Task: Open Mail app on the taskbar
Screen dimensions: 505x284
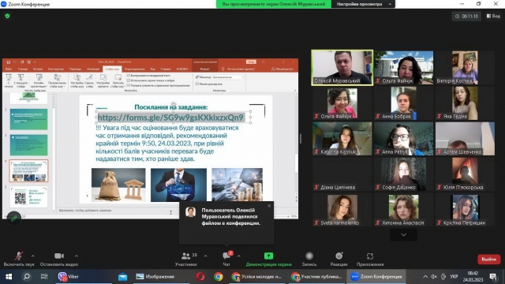Action: pyautogui.click(x=122, y=277)
